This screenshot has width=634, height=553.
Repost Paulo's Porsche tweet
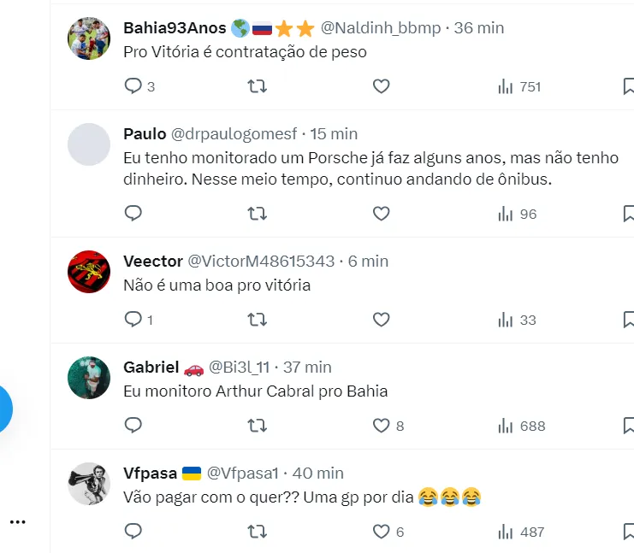pyautogui.click(x=257, y=214)
